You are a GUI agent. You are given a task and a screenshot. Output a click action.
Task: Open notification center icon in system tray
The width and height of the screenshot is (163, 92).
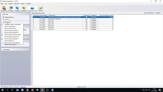[x=160, y=90]
